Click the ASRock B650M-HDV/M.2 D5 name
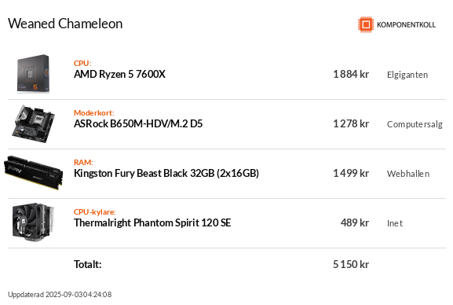453x305 pixels. pos(138,124)
